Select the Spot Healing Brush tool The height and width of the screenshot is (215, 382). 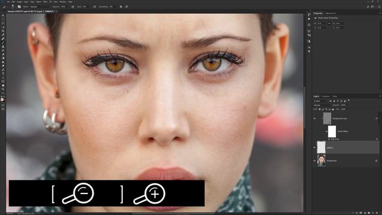tap(3, 38)
